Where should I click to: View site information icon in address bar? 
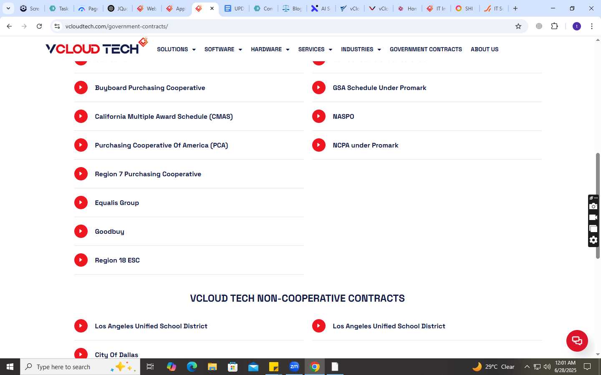point(57,26)
